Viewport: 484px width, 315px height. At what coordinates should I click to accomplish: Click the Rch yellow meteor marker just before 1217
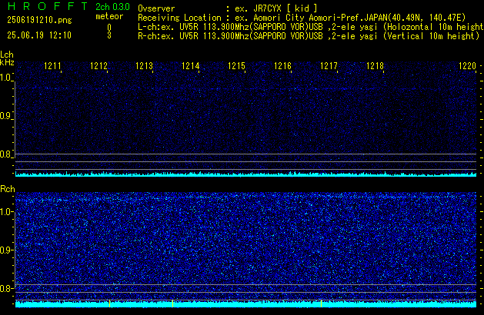[x=322, y=303]
